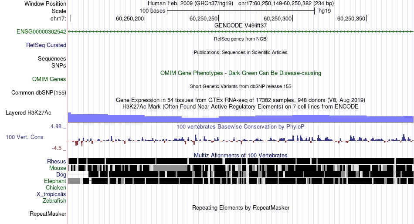Click the Rhesus alignment row label
The width and height of the screenshot is (414, 224).
tap(57, 161)
